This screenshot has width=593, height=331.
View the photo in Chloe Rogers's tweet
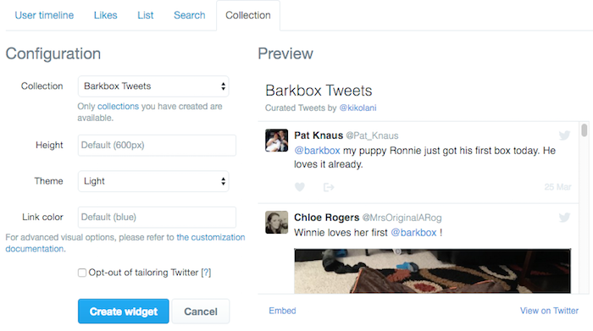432,271
